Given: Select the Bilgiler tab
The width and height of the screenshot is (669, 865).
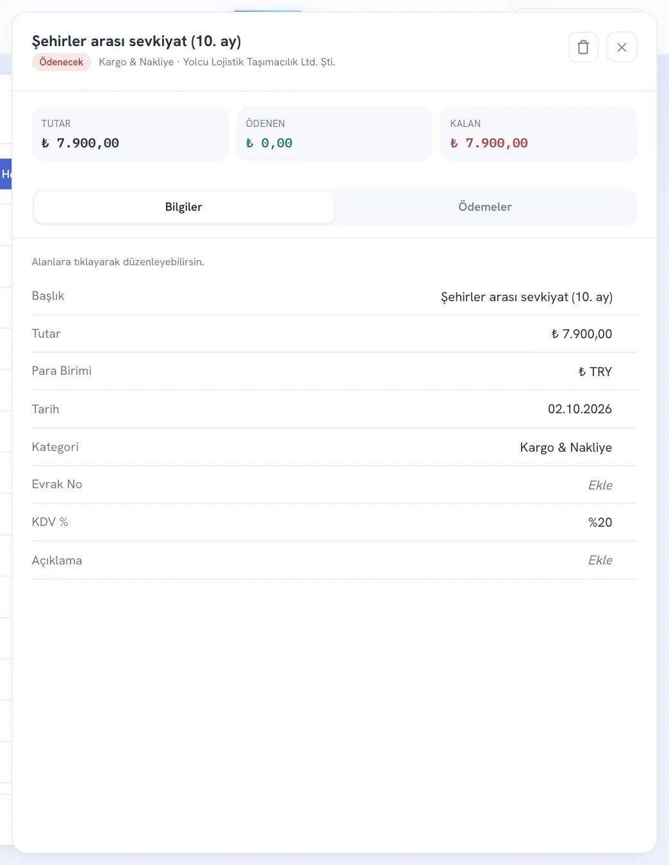Looking at the screenshot, I should point(184,207).
